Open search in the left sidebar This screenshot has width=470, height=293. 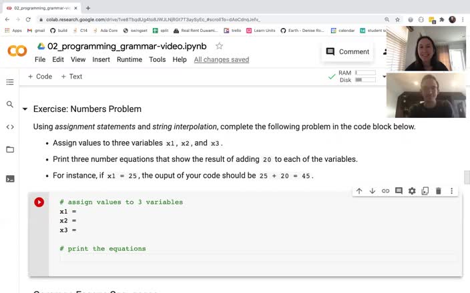pyautogui.click(x=10, y=105)
